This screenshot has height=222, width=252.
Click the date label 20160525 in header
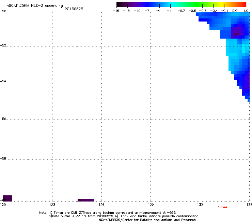[74, 9]
